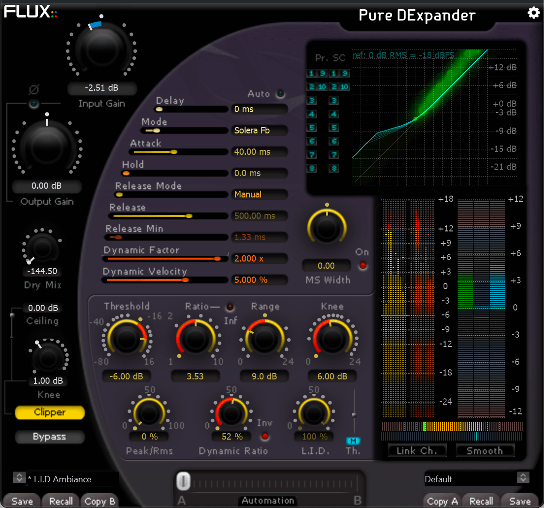The height and width of the screenshot is (508, 544).
Task: Open the L.I.D Ambiance preset dropdown
Action: click(19, 478)
